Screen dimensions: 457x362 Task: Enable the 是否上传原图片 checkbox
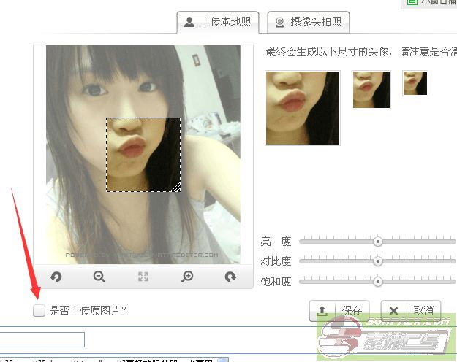pos(39,311)
